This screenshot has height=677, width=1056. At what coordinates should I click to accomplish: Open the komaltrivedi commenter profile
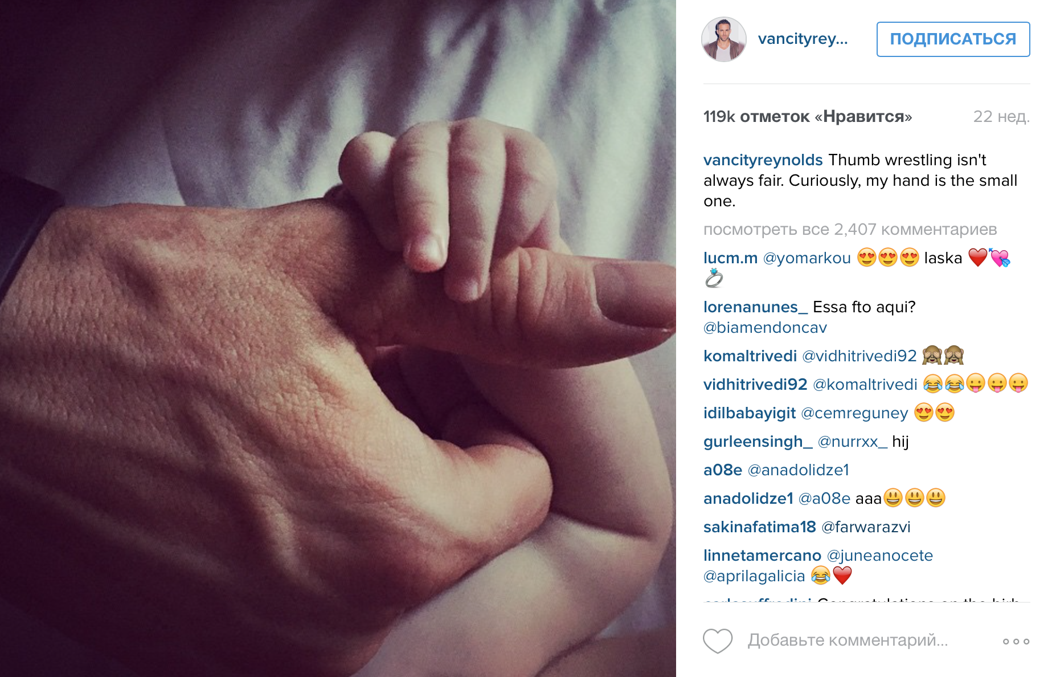coord(750,356)
